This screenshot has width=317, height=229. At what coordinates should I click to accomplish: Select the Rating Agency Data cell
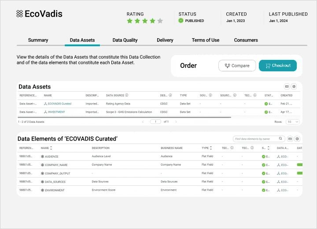[x=118, y=104]
